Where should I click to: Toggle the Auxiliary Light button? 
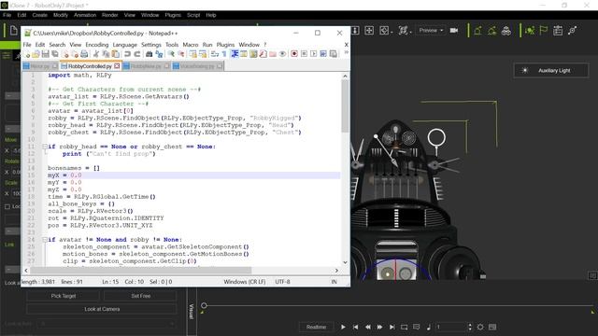point(551,71)
